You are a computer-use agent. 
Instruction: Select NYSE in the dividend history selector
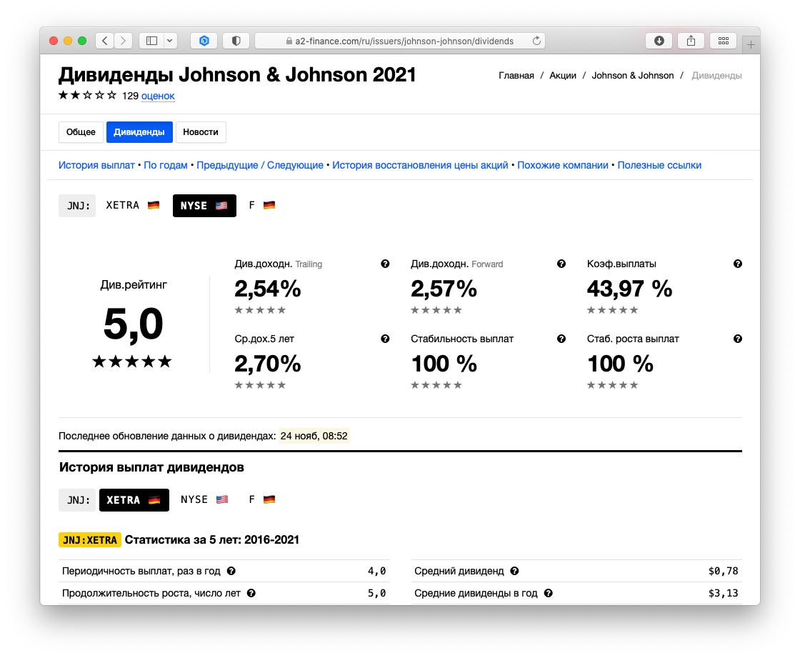(204, 500)
